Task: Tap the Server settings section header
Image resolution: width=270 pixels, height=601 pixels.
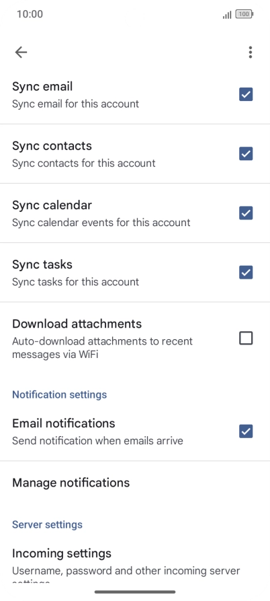Action: 47,525
